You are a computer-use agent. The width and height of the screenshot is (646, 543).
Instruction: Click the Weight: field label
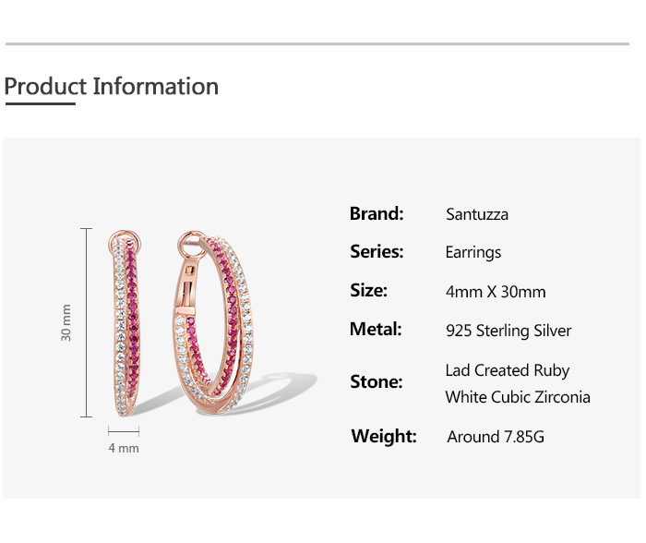click(x=384, y=436)
